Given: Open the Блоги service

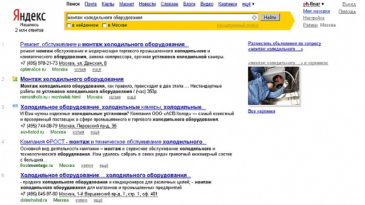Looking at the screenshot, I should (x=189, y=4).
